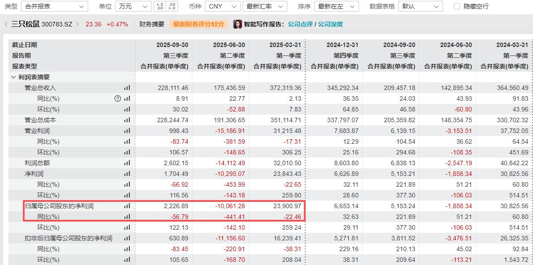Show chart for 归属母公司股东的净利润 环比(%) row
Viewport: 533px width, 265px height.
(x=127, y=227)
